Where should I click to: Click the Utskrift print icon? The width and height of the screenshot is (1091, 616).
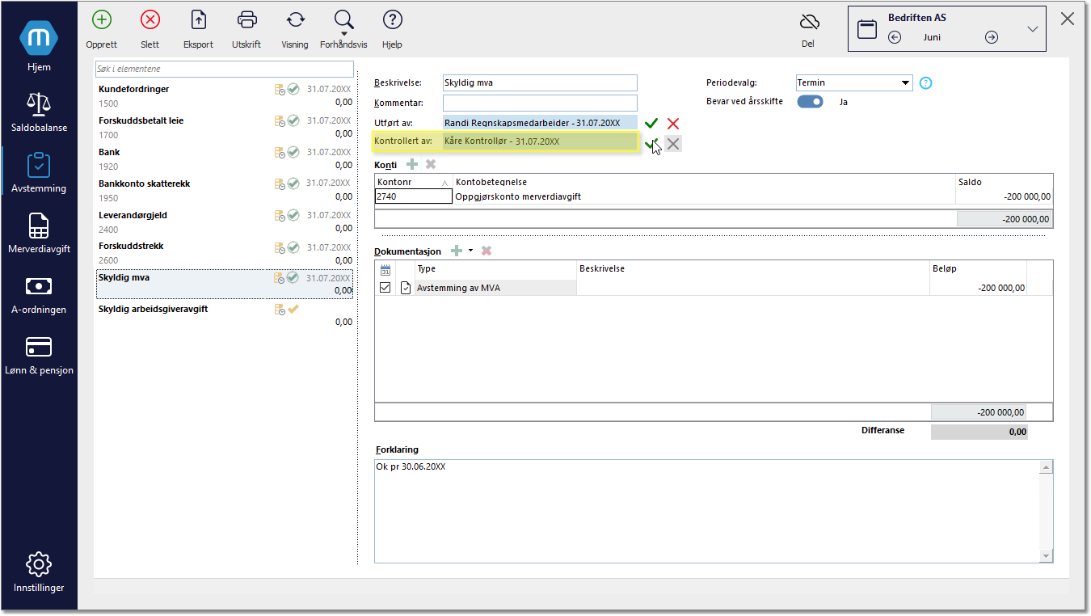[246, 20]
